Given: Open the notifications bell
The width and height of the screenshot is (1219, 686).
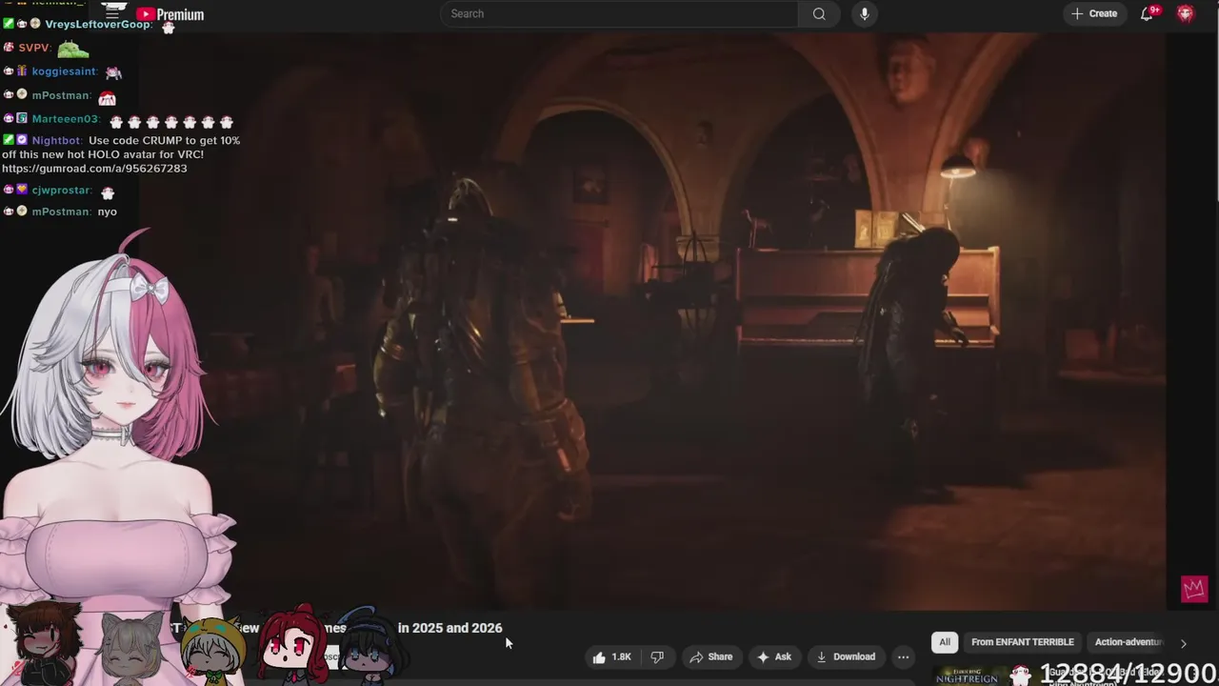Looking at the screenshot, I should coord(1148,13).
